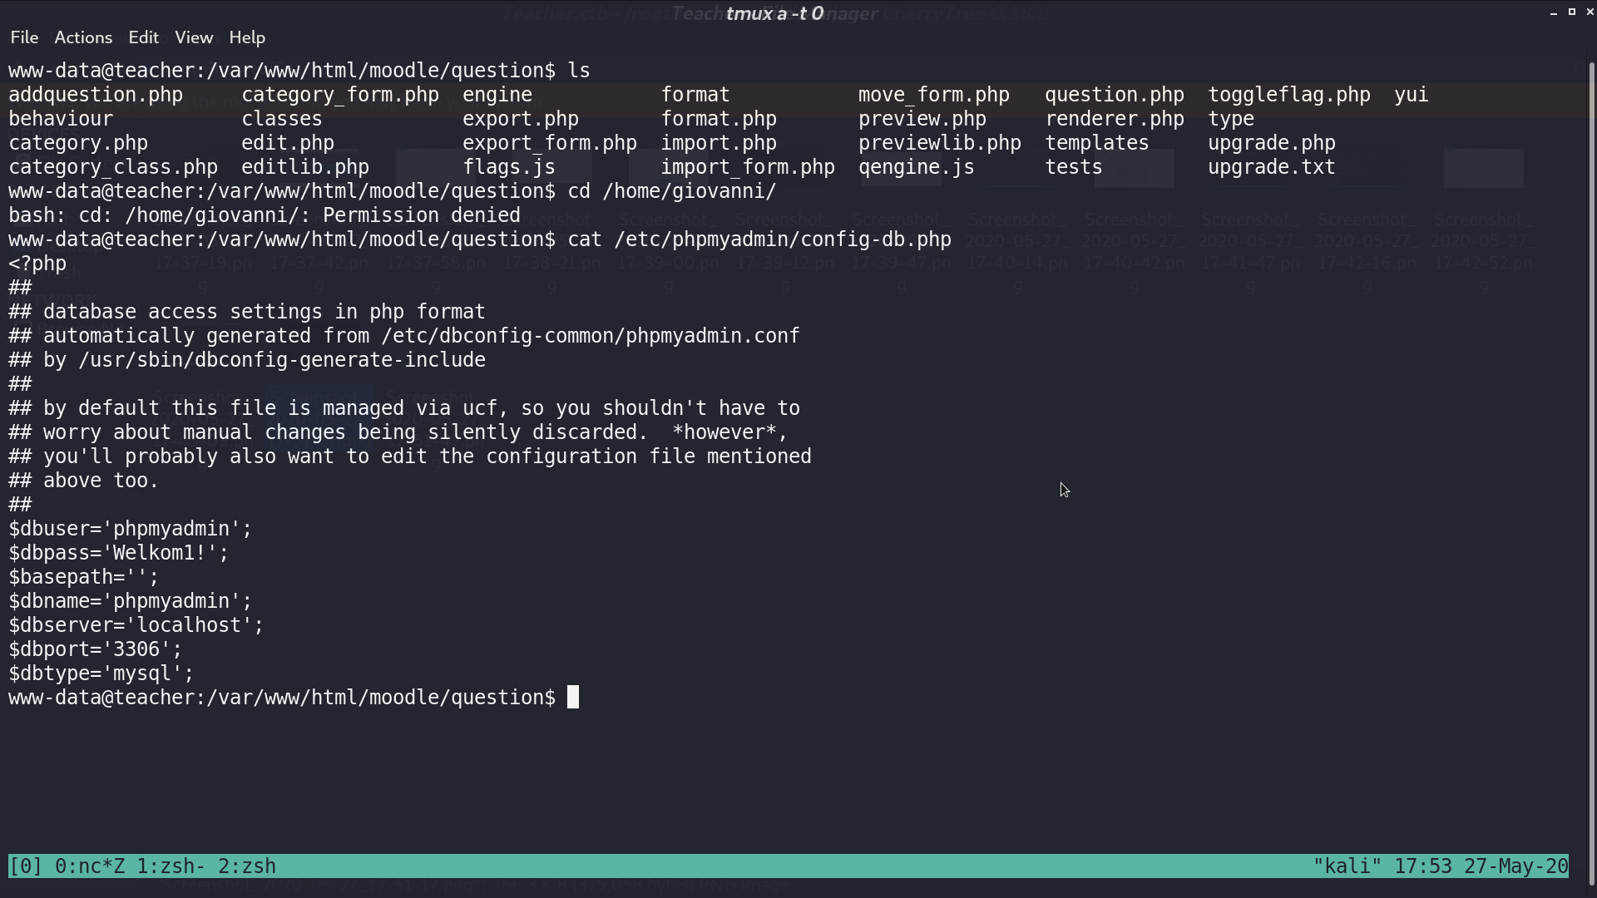Select tmux window 2:zsh in status bar
The height and width of the screenshot is (898, 1597).
coord(247,866)
